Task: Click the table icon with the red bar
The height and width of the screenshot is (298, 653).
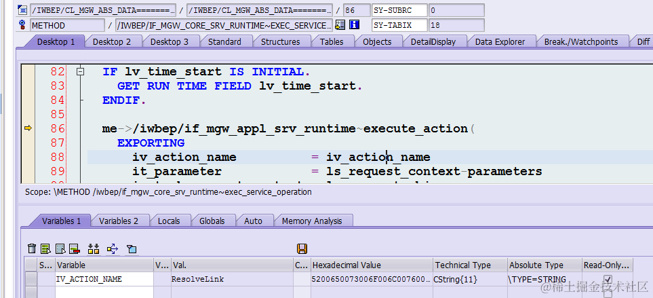Action: 75,249
